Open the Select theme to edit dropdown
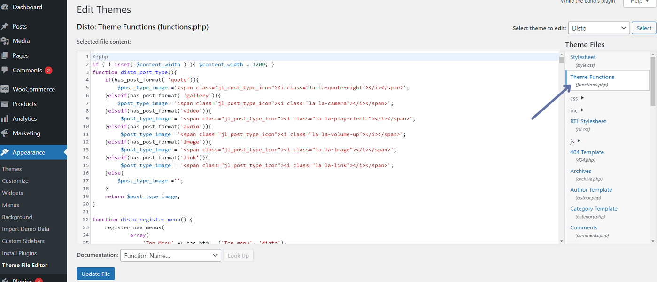This screenshot has width=657, height=282. tap(599, 28)
